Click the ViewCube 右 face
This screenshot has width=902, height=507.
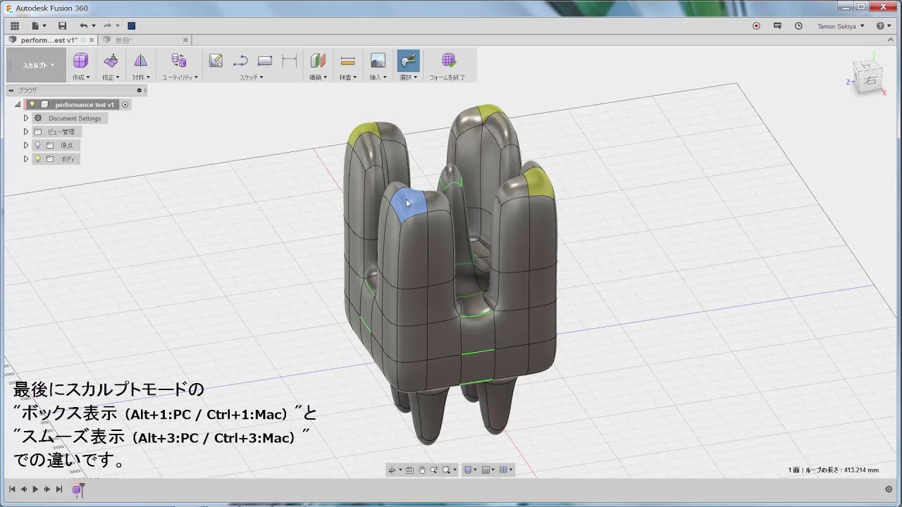[x=870, y=80]
